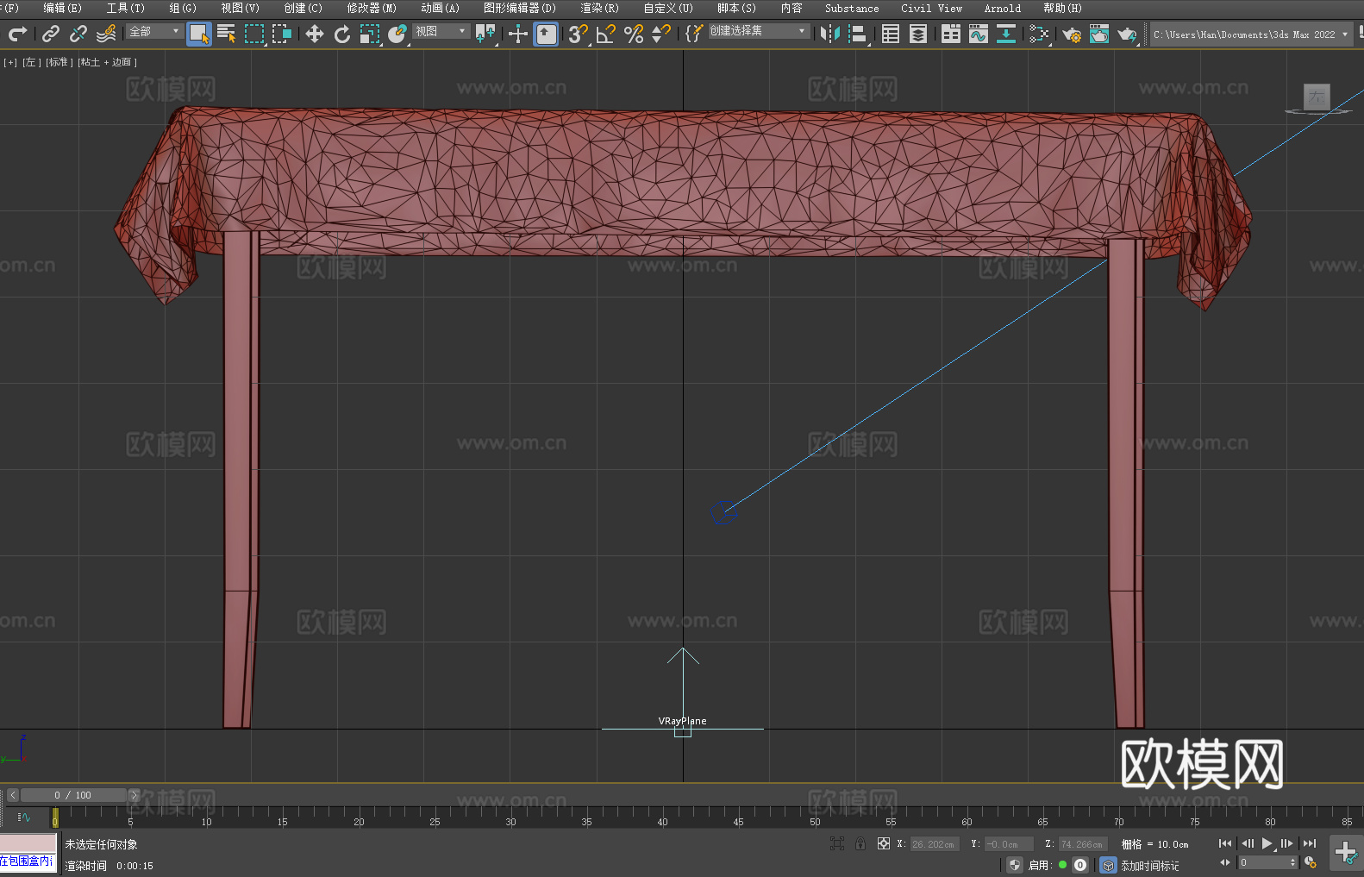1364x877 pixels.
Task: Click the Select and Place icon
Action: click(x=397, y=34)
